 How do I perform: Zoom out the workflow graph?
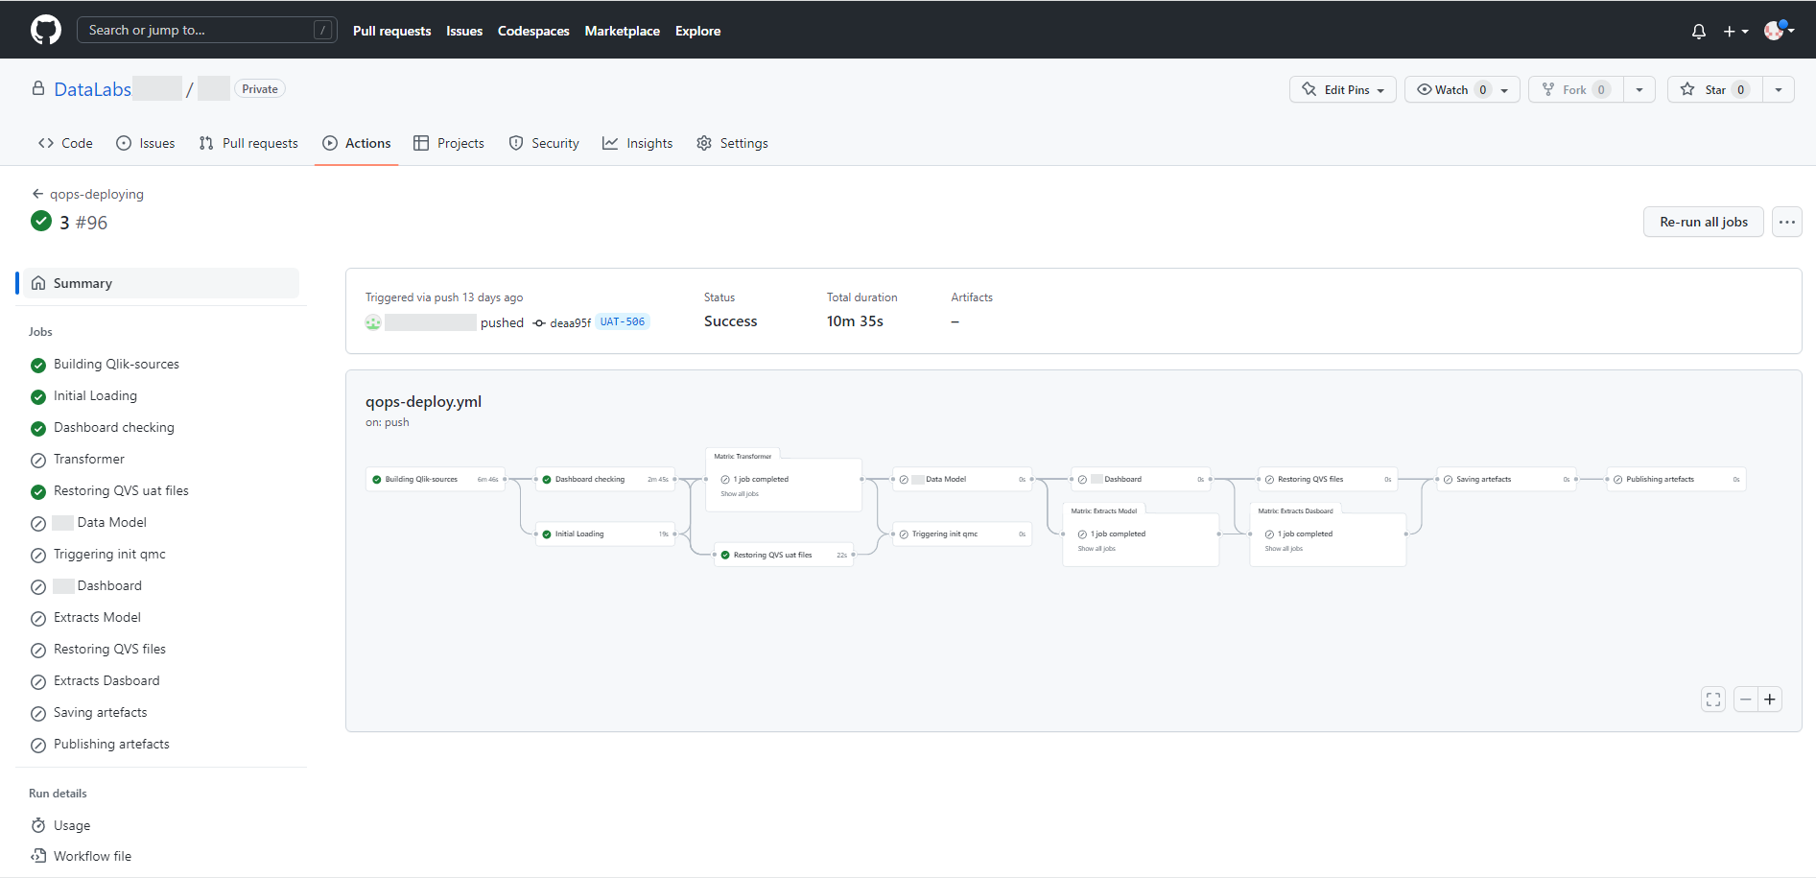[1745, 700]
